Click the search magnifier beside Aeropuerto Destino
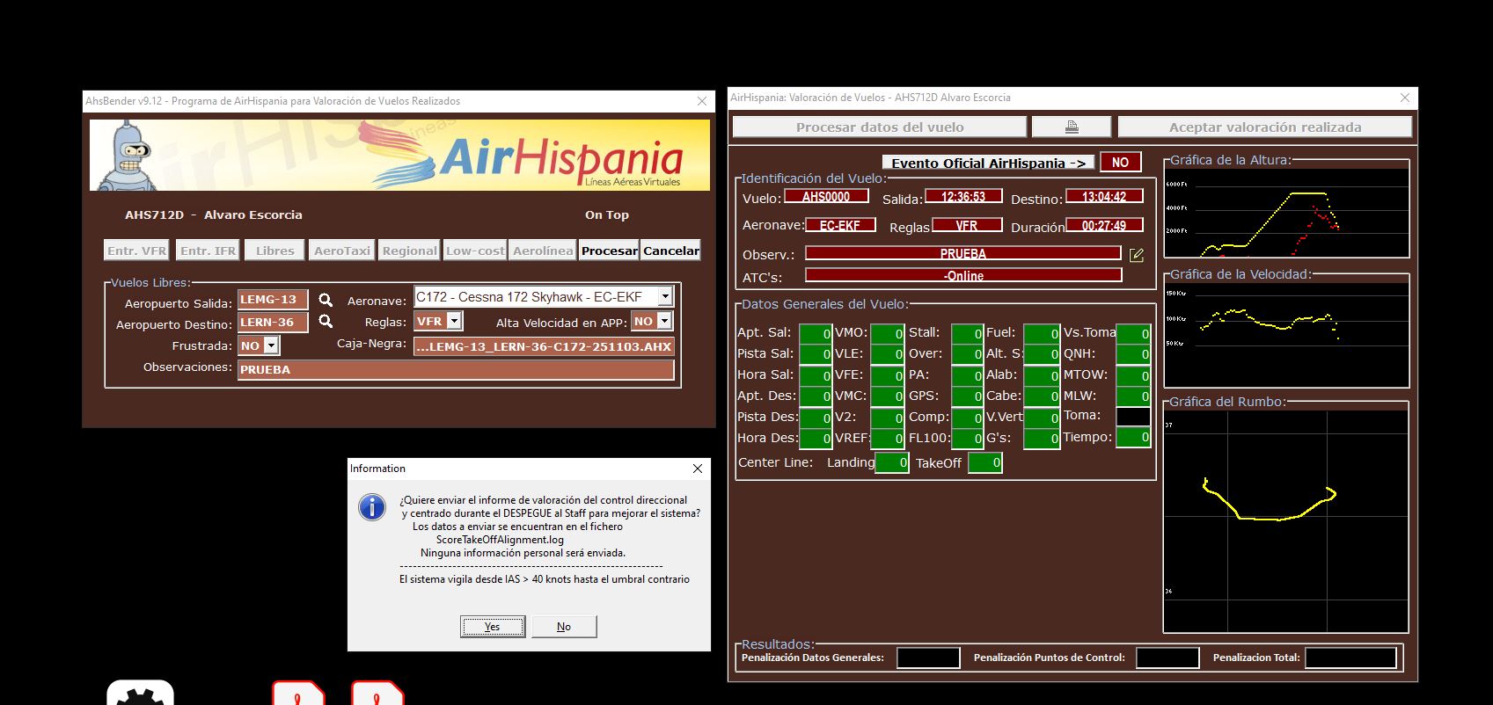This screenshot has width=1493, height=705. click(x=326, y=322)
